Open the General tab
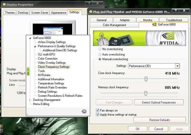This screenshot has width=191, height=135. (x=101, y=20)
